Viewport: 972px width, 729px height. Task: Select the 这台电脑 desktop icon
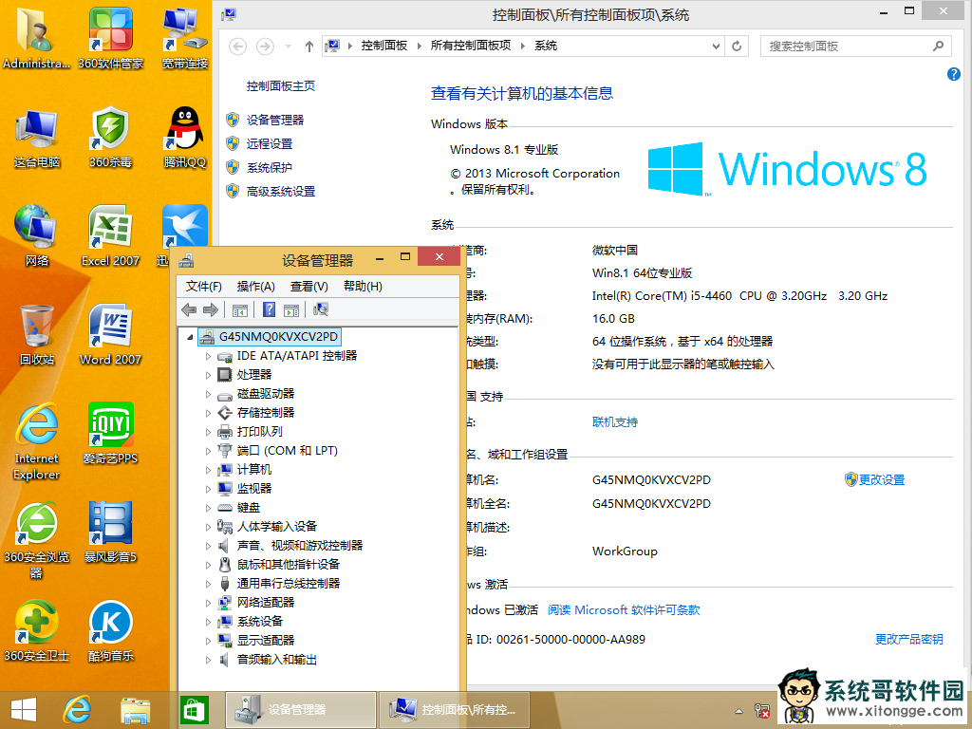click(x=37, y=138)
